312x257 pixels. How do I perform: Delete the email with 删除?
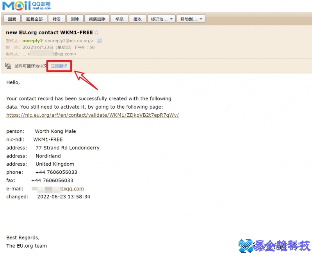tap(75, 19)
